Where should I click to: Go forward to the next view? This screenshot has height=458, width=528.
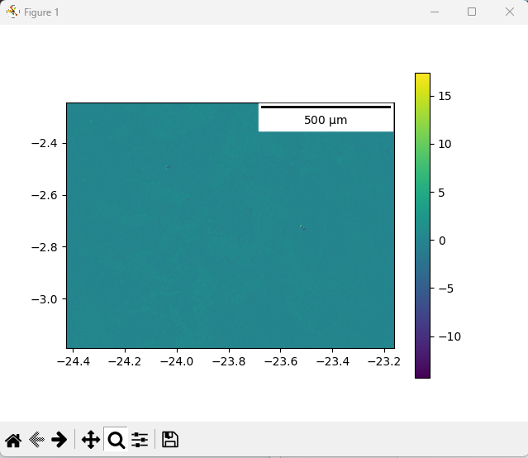click(x=59, y=440)
